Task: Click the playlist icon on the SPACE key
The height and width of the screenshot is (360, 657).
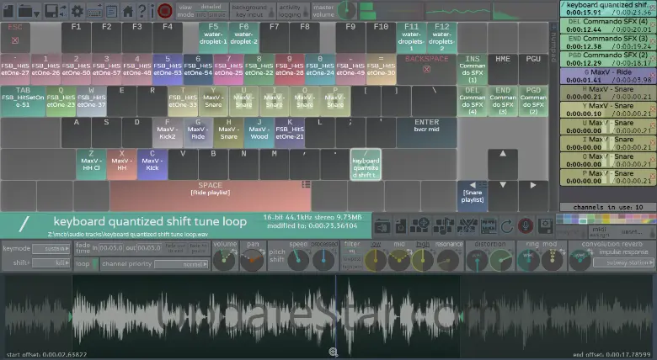Action: (x=306, y=184)
